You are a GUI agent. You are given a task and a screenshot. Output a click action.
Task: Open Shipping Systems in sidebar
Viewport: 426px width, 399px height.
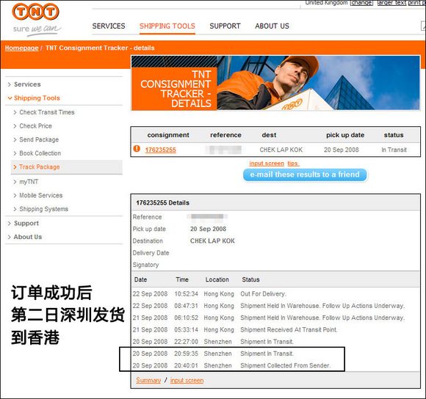click(43, 209)
